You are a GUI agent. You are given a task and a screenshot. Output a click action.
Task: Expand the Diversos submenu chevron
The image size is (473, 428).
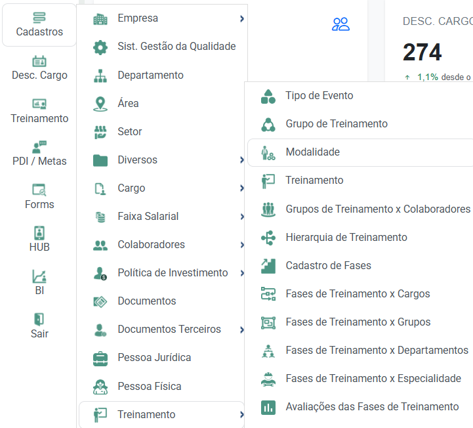click(241, 160)
